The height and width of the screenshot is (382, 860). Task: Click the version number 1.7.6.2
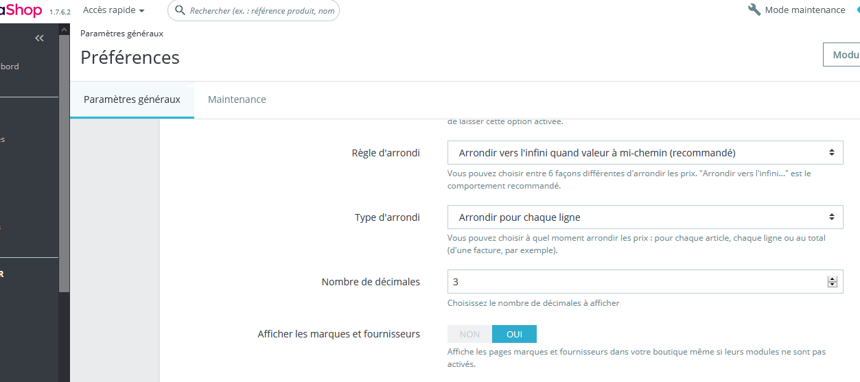coord(60,12)
